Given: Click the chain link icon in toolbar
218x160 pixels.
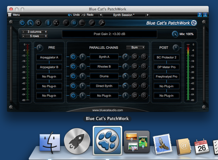Looking at the screenshot, I should 92,23.
